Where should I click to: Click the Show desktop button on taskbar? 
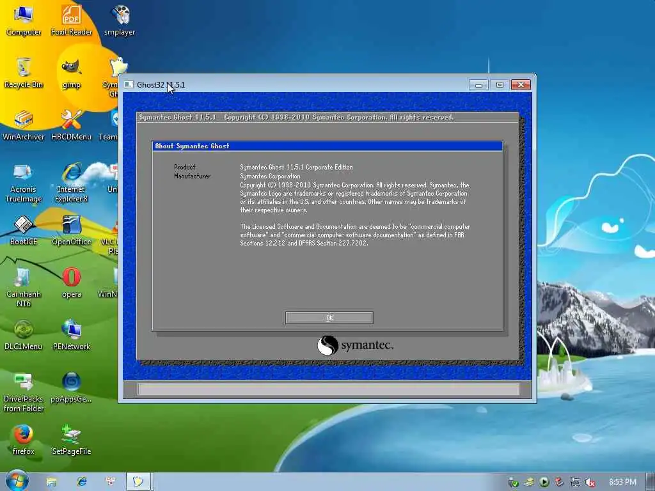[651, 482]
